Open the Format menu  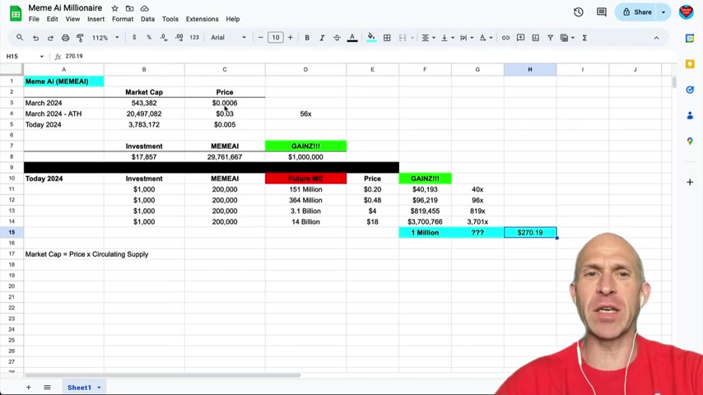(x=123, y=19)
